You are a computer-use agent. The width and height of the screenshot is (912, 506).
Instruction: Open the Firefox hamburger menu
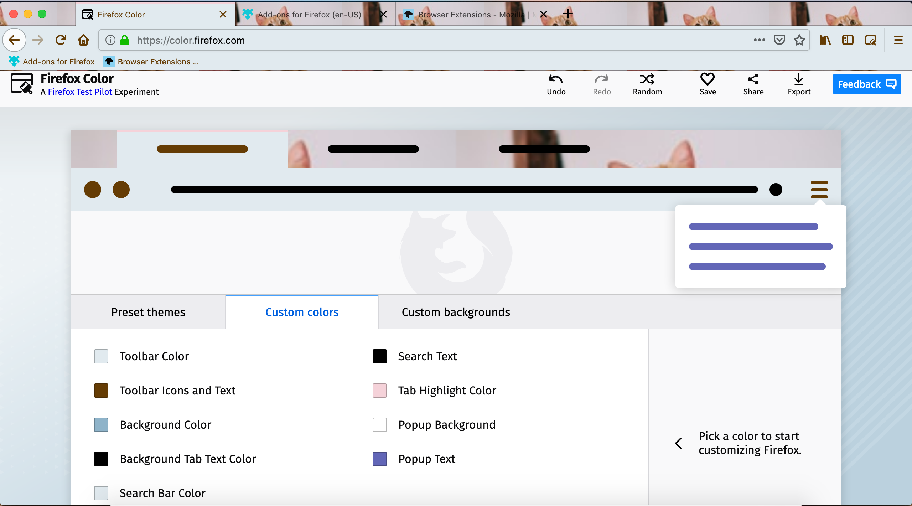(x=898, y=40)
